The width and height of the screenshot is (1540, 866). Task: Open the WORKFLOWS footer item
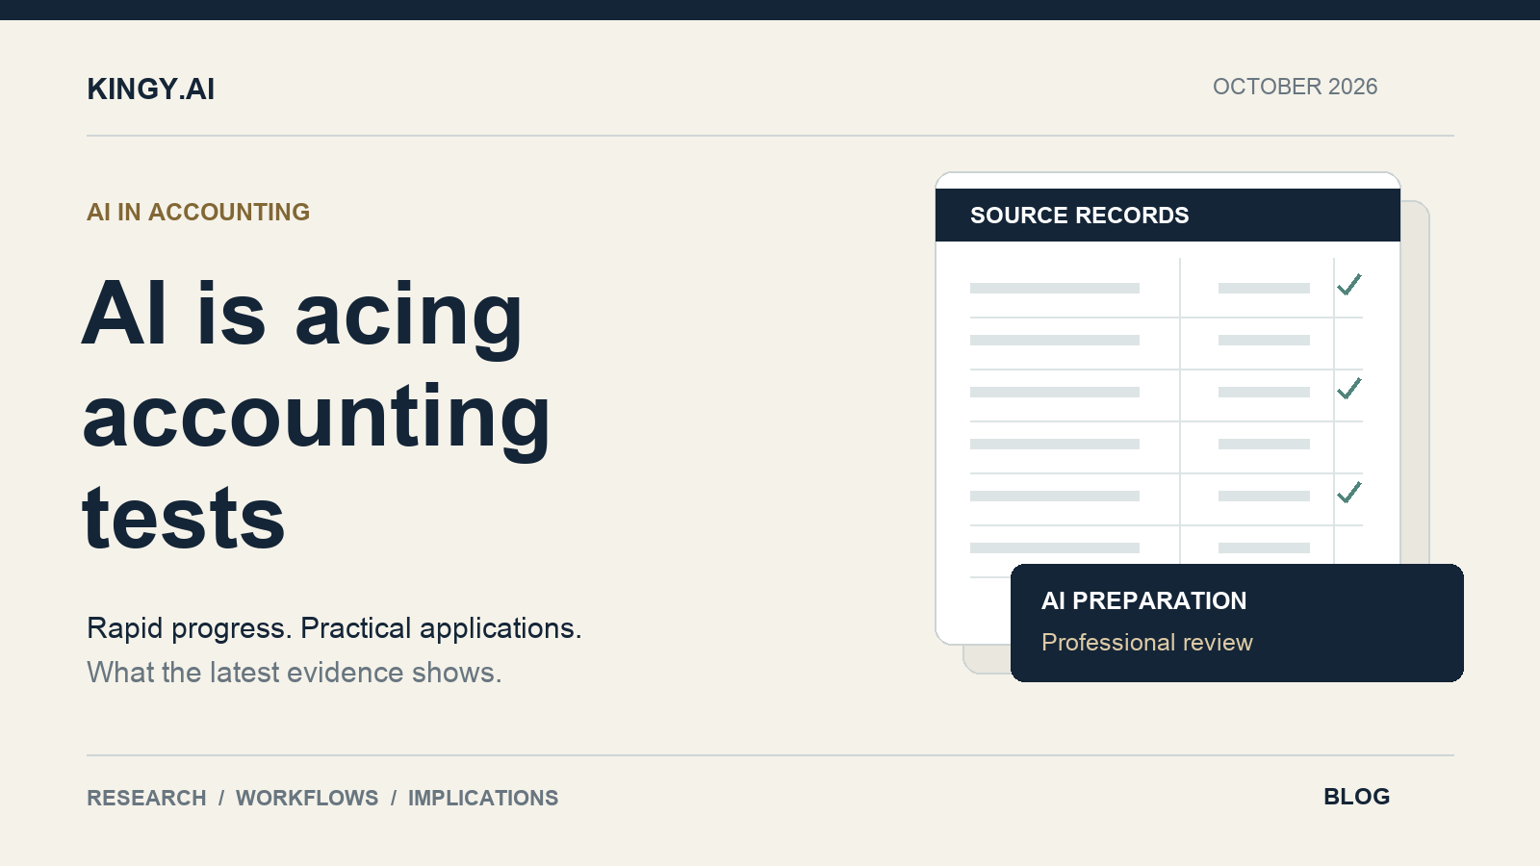pyautogui.click(x=307, y=798)
